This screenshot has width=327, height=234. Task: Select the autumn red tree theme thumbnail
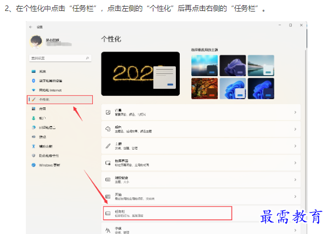tap(204, 89)
